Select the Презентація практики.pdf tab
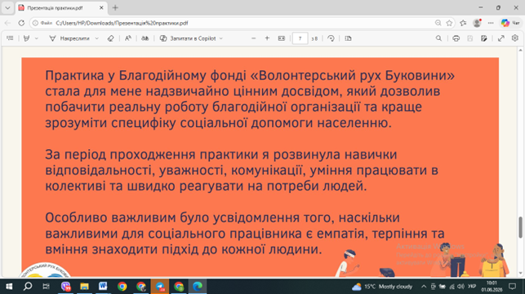The height and width of the screenshot is (294, 525). (x=56, y=7)
